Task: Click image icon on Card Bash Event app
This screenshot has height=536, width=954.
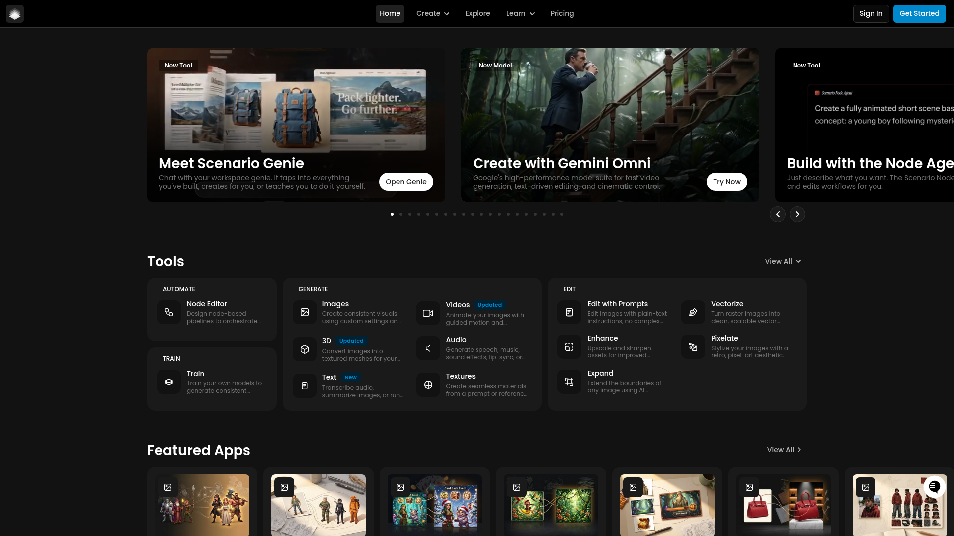Action: 400,487
